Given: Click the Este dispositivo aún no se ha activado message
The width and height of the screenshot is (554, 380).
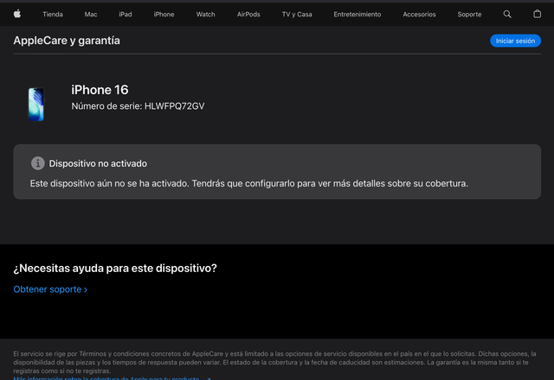Looking at the screenshot, I should (248, 184).
